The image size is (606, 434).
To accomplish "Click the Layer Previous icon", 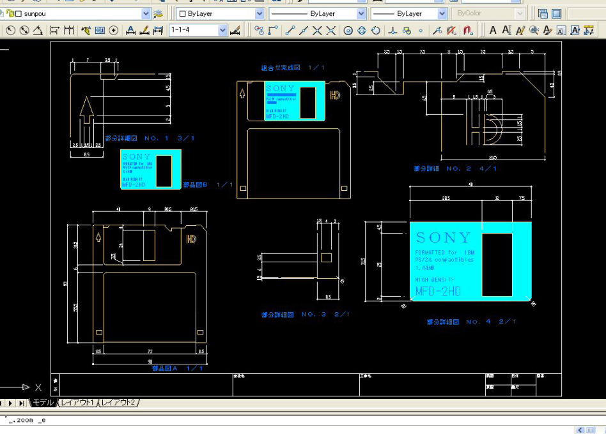I will point(158,14).
